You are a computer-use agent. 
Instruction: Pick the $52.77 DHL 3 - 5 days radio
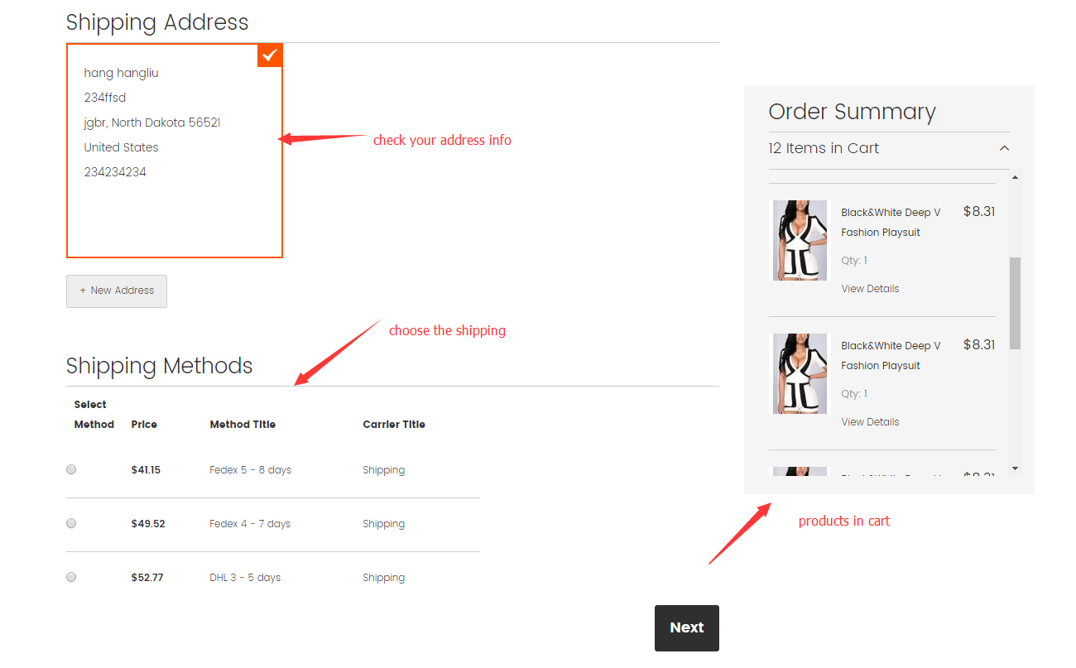point(71,577)
